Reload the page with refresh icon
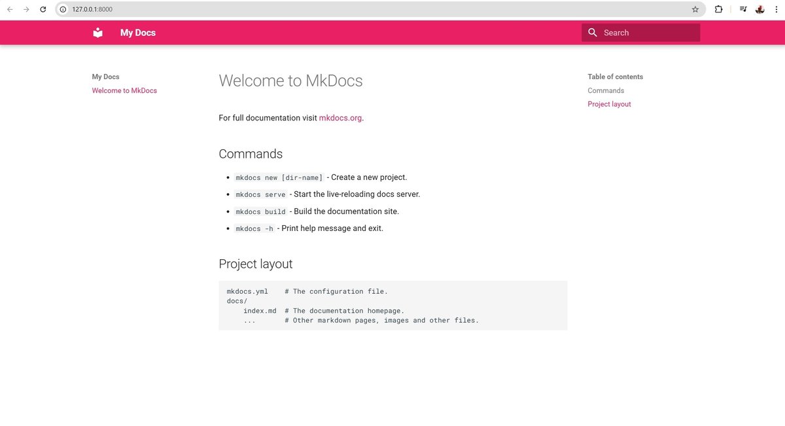Image resolution: width=785 pixels, height=426 pixels. pyautogui.click(x=43, y=9)
